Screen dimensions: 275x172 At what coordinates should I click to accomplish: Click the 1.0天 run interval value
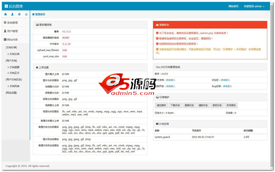pyautogui.click(x=246, y=137)
